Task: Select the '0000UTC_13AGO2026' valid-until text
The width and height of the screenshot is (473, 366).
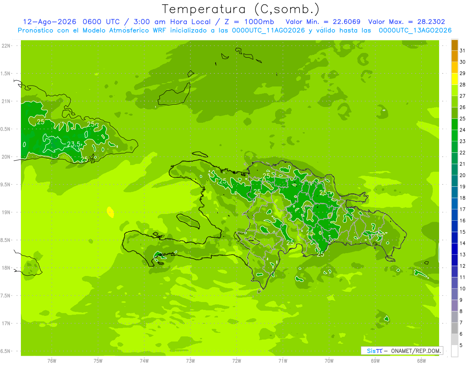Action: tap(415, 30)
